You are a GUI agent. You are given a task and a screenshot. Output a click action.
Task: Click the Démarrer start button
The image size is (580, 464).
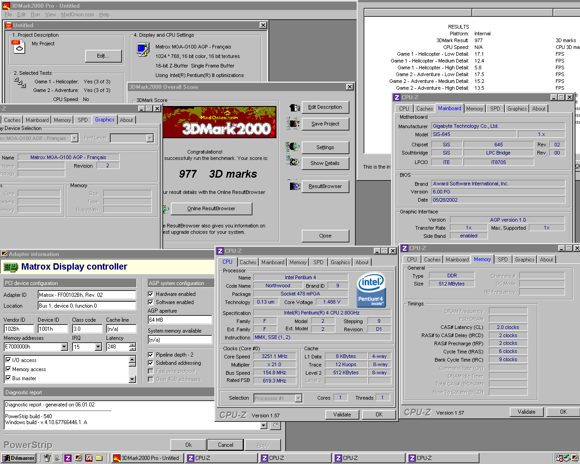click(19, 458)
